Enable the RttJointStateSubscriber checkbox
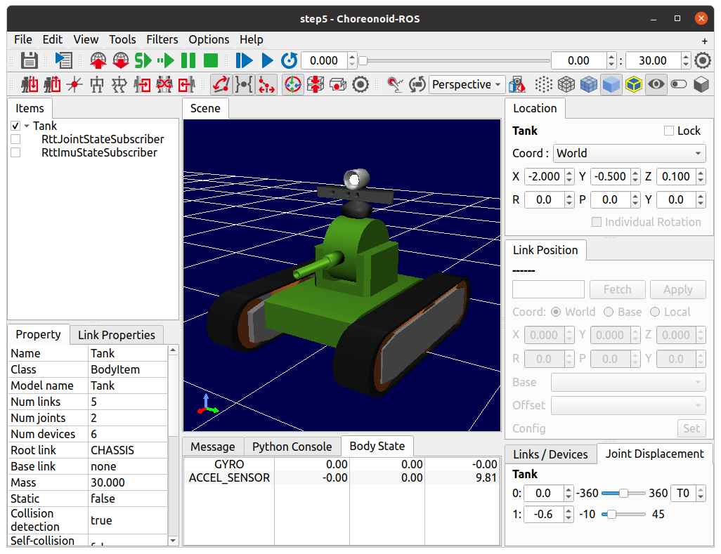Viewport: 721px width, 554px height. [15, 139]
